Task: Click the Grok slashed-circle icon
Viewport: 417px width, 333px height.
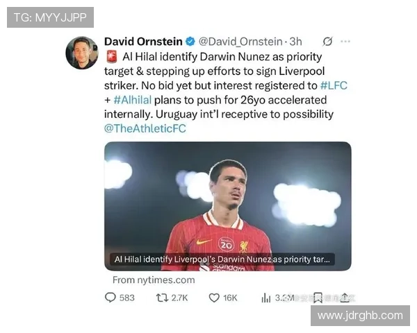Action: click(327, 42)
